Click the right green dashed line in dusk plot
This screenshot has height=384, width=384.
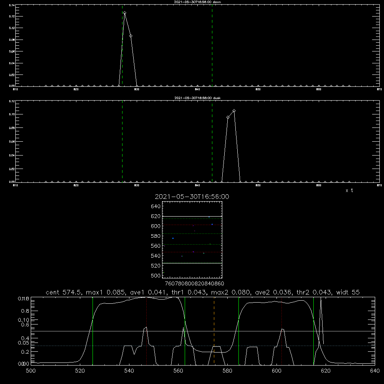212,142
